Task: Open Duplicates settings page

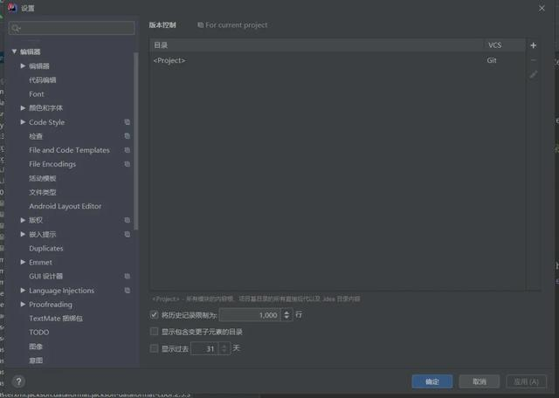Action: click(46, 249)
